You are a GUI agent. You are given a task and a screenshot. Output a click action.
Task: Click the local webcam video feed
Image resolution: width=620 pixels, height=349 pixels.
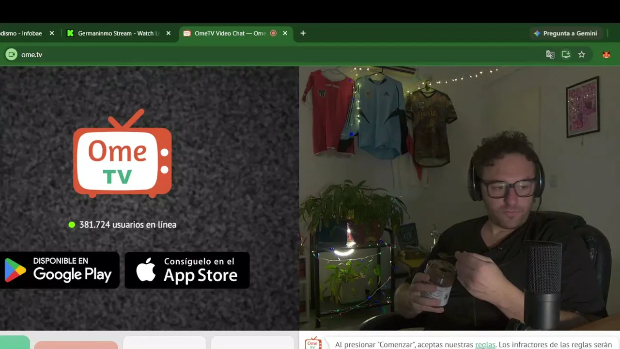pyautogui.click(x=460, y=198)
